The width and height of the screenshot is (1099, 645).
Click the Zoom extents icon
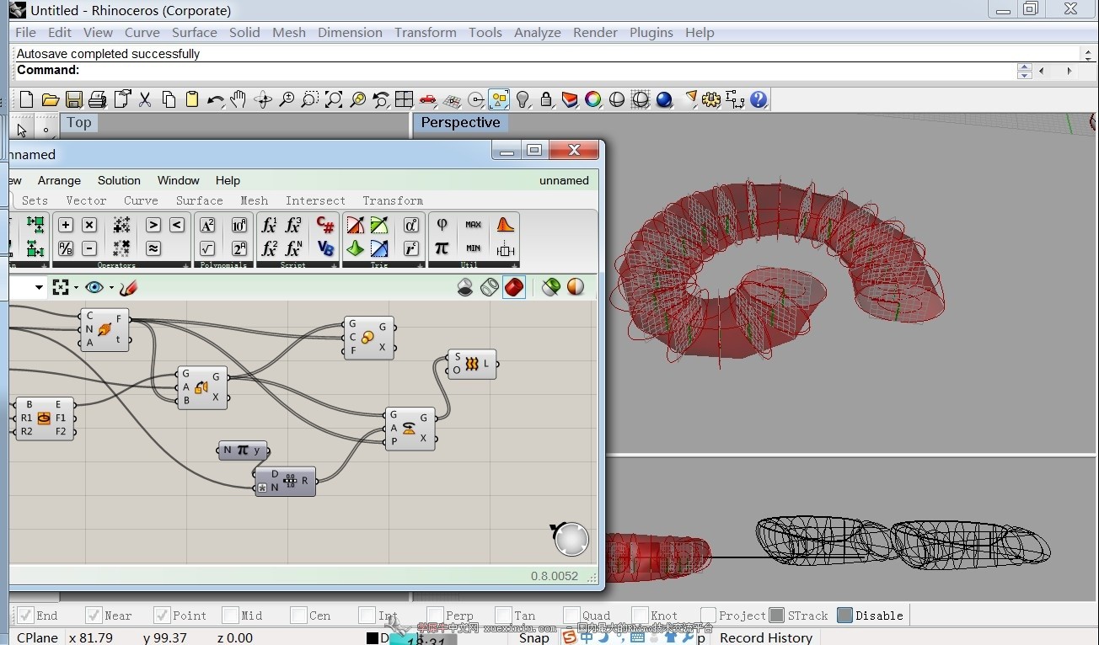coord(334,99)
